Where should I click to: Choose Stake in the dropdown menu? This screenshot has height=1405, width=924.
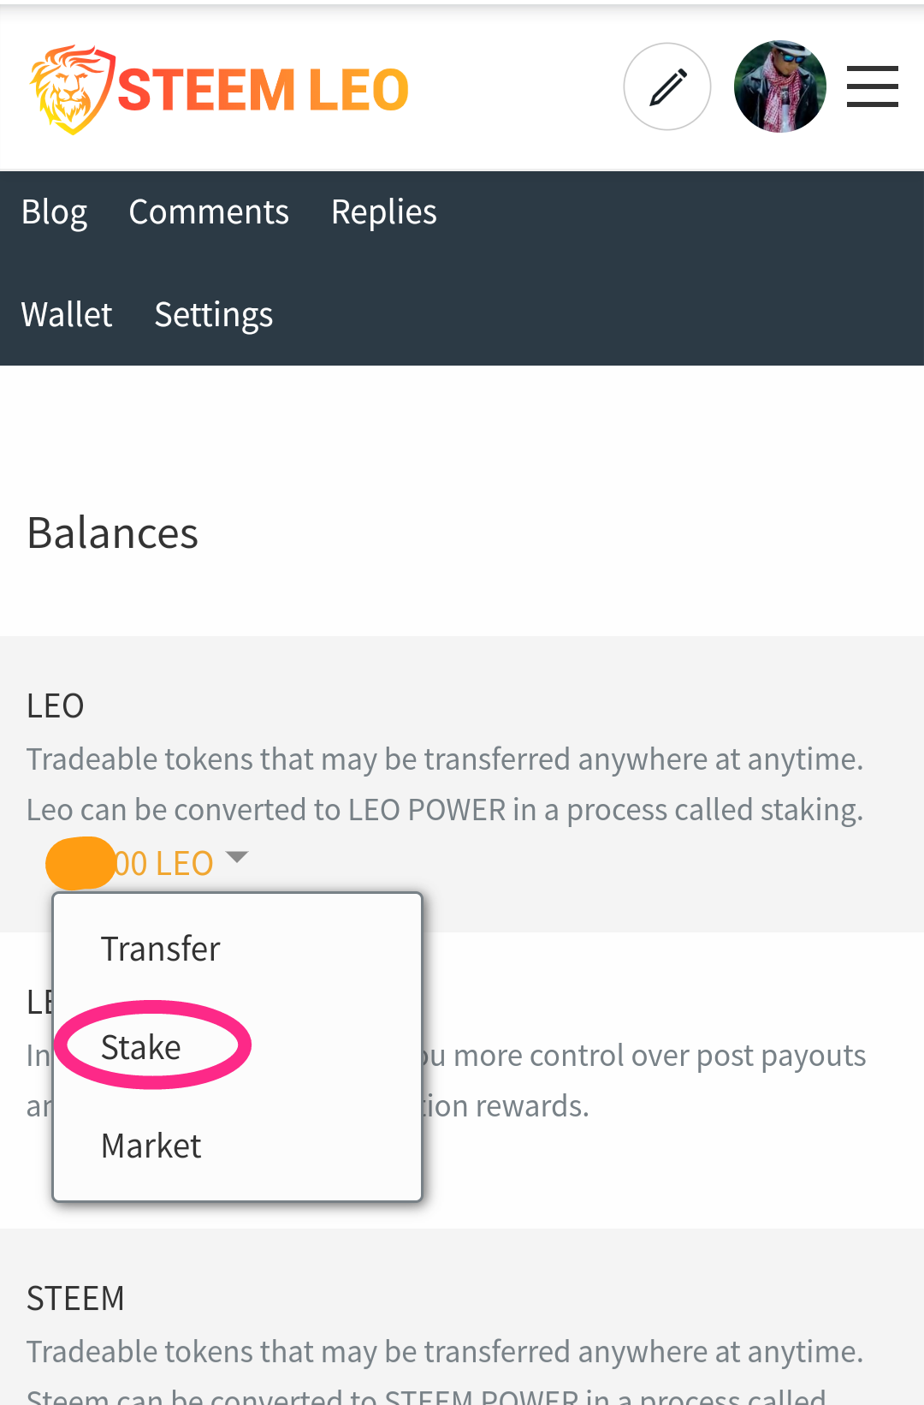[x=141, y=1047]
